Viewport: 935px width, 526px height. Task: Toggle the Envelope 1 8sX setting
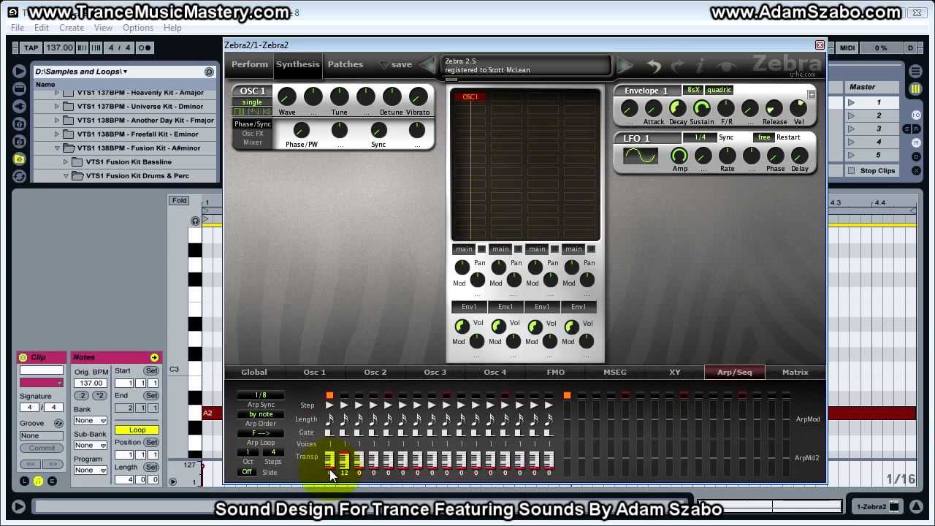tap(693, 90)
